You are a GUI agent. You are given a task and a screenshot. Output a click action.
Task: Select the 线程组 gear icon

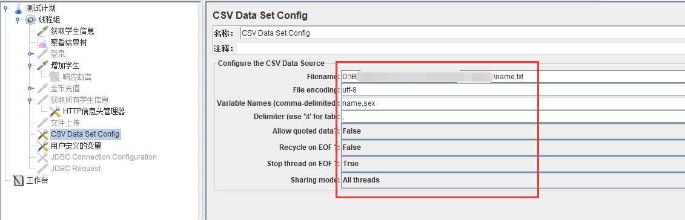click(30, 19)
